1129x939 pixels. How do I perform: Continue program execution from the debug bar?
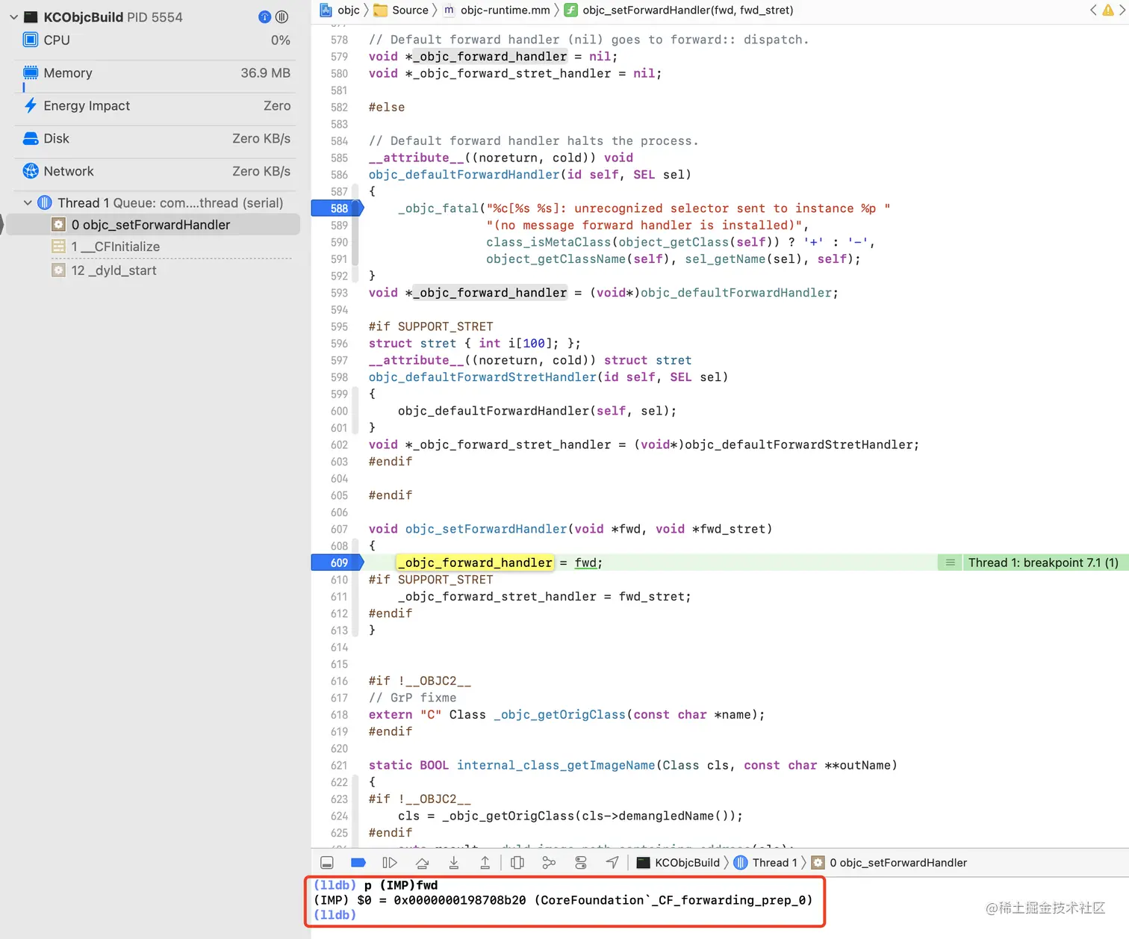tap(390, 863)
